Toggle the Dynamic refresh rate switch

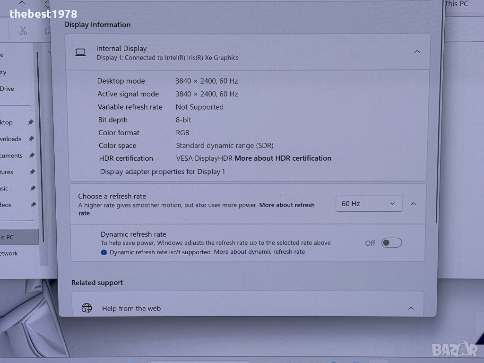pyautogui.click(x=391, y=243)
